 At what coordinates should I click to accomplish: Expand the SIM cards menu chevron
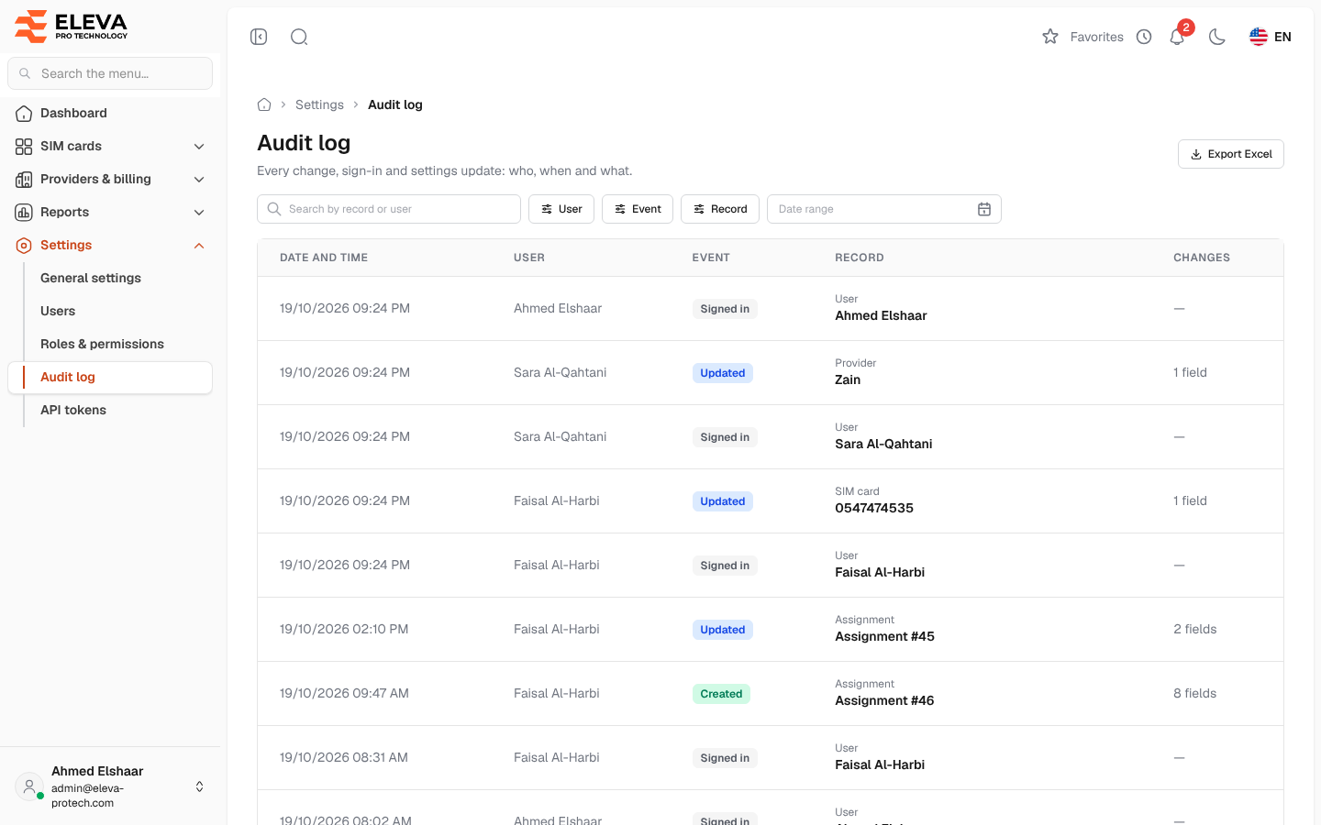click(199, 146)
